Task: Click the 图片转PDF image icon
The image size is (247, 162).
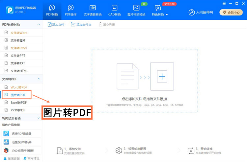Action: (x=6, y=95)
